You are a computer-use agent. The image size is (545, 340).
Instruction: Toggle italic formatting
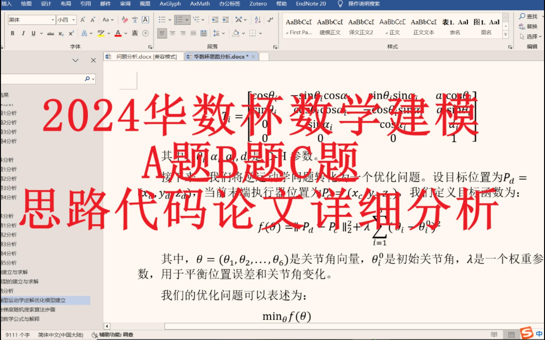pyautogui.click(x=23, y=33)
